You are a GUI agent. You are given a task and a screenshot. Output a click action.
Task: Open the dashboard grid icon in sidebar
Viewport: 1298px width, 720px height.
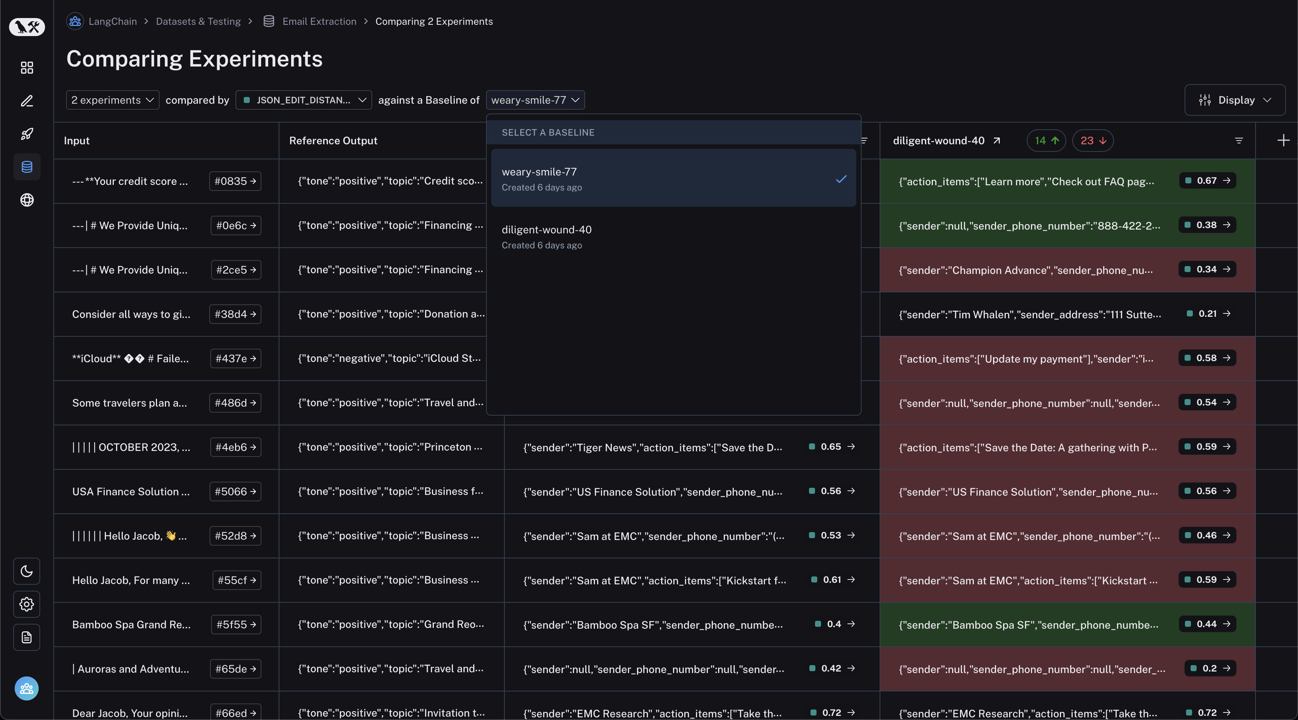point(27,68)
